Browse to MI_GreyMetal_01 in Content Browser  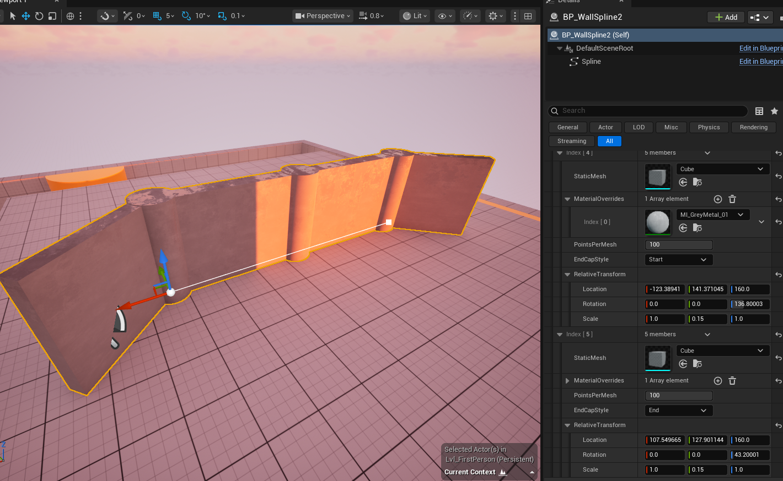pyautogui.click(x=698, y=228)
